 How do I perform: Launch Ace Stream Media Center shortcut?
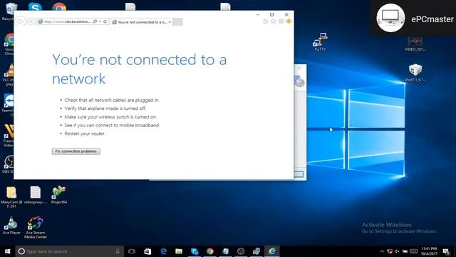(36, 227)
